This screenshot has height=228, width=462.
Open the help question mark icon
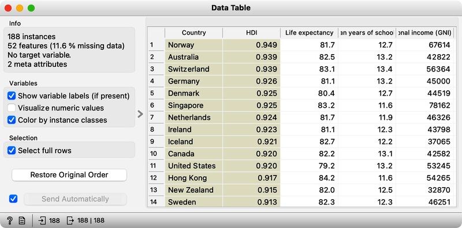(10, 221)
